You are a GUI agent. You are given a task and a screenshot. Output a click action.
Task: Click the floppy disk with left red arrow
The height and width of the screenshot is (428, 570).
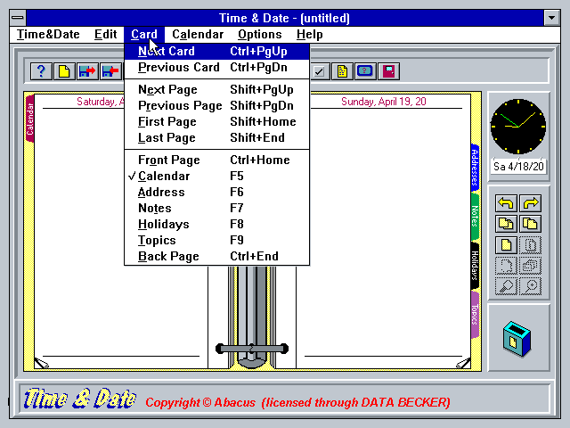[x=110, y=71]
